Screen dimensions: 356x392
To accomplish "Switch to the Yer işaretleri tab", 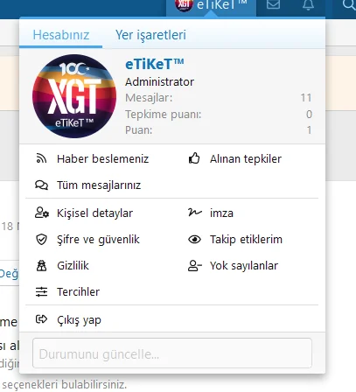I will tap(150, 35).
